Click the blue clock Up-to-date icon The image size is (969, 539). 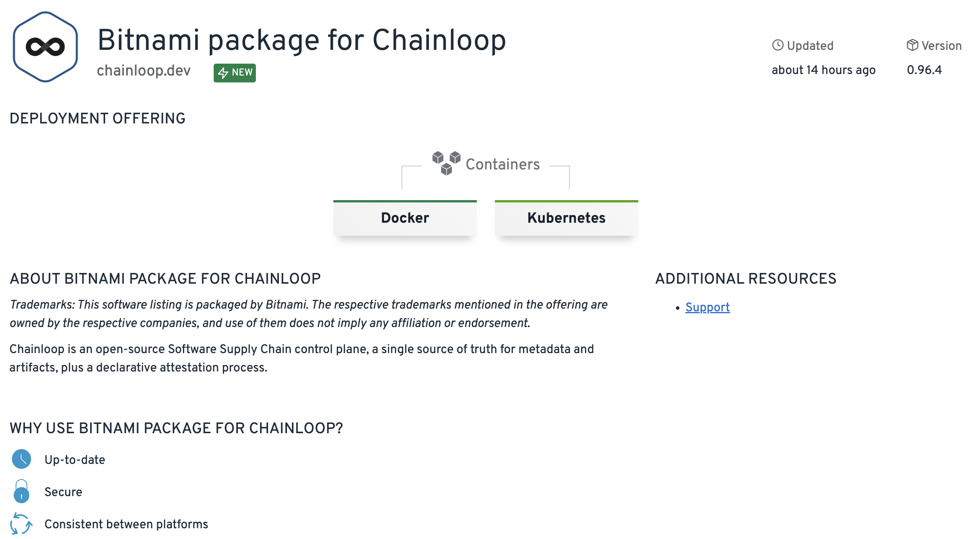click(21, 459)
